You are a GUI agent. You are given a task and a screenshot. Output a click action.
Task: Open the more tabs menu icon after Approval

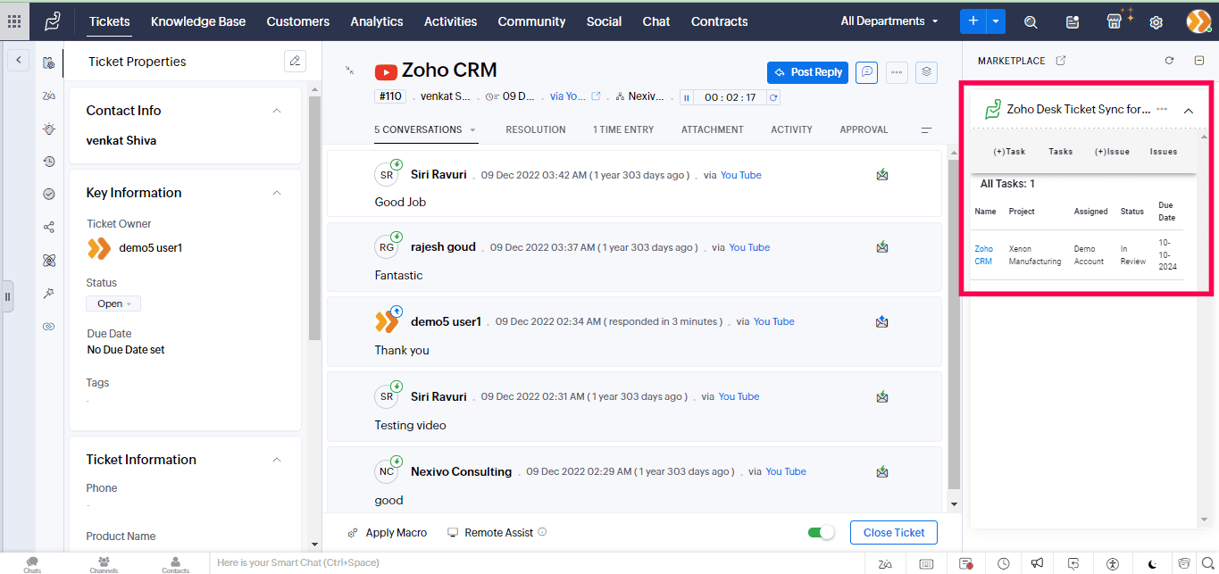pyautogui.click(x=926, y=130)
